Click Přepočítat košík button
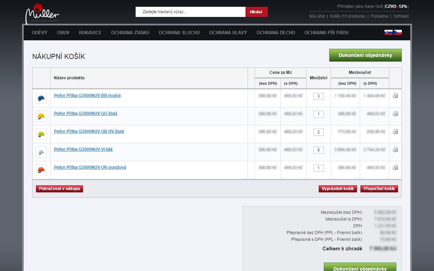Screen dimensions: 434x271 click(379, 189)
